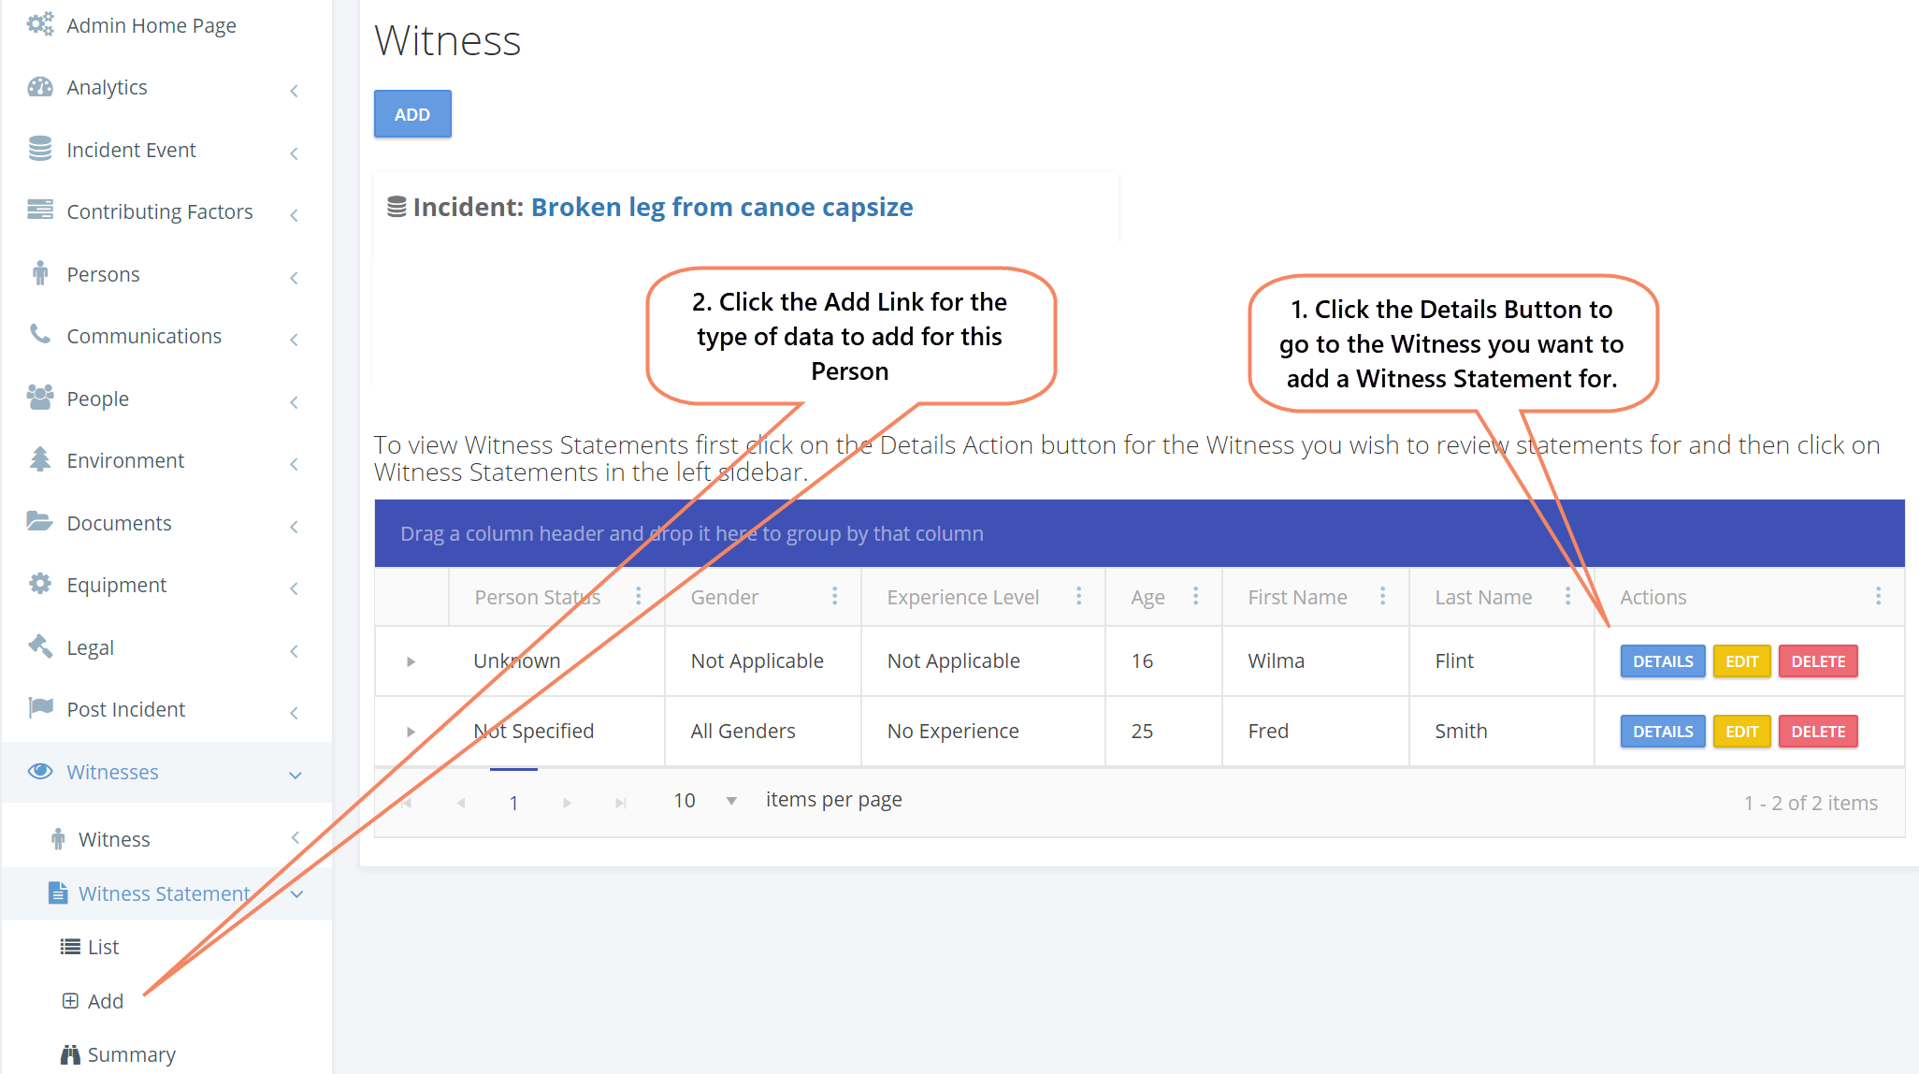Open Witness Statement List menu item
Image resolution: width=1919 pixels, height=1074 pixels.
(103, 947)
